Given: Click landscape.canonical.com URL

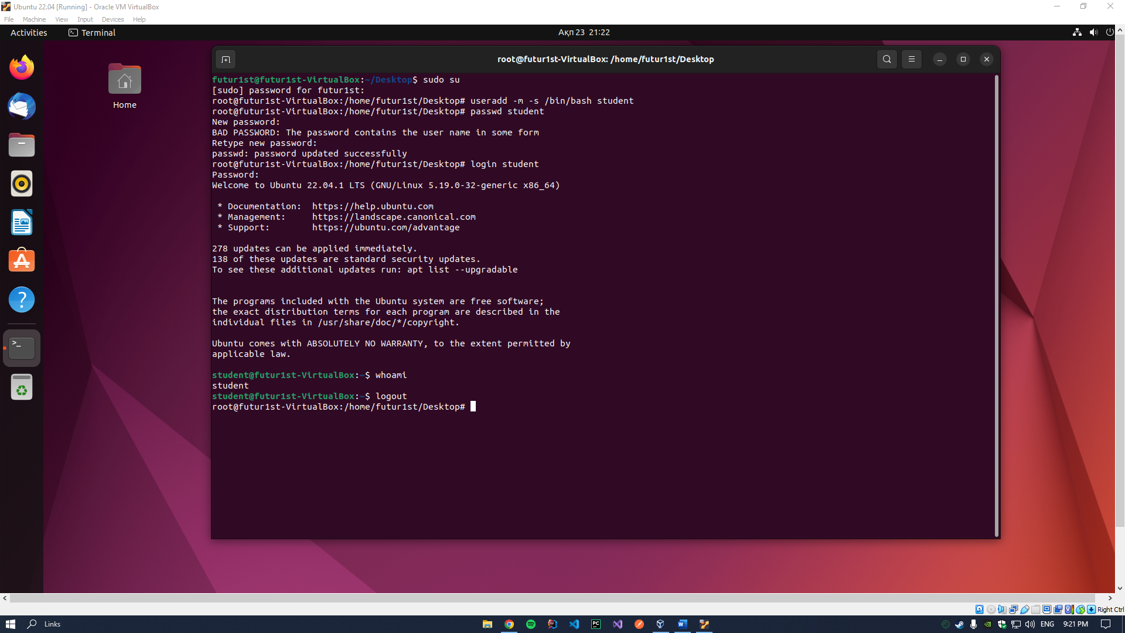Looking at the screenshot, I should pos(394,217).
